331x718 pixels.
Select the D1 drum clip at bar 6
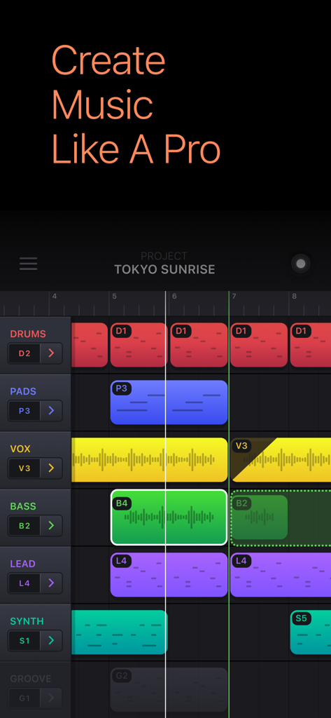199,345
